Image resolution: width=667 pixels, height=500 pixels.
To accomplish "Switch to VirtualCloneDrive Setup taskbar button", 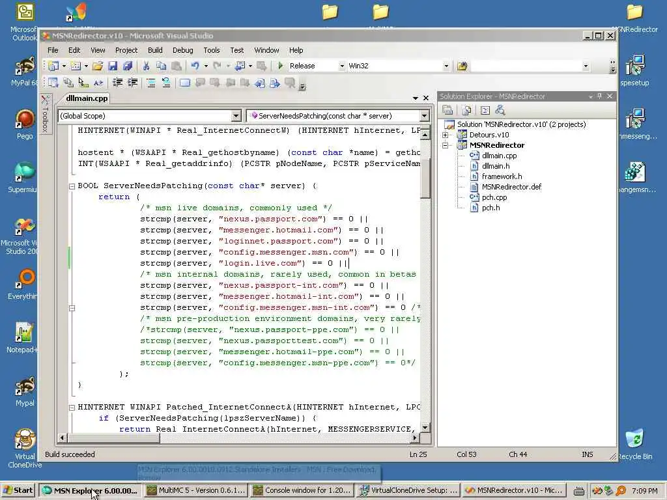I will tap(408, 490).
